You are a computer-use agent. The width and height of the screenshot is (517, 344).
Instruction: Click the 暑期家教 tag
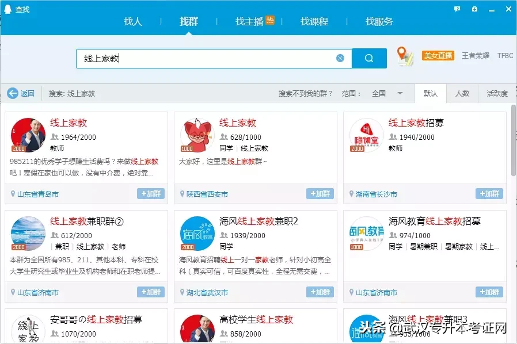459,246
